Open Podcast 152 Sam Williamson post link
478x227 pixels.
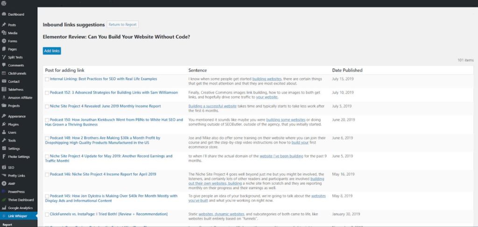coord(114,92)
